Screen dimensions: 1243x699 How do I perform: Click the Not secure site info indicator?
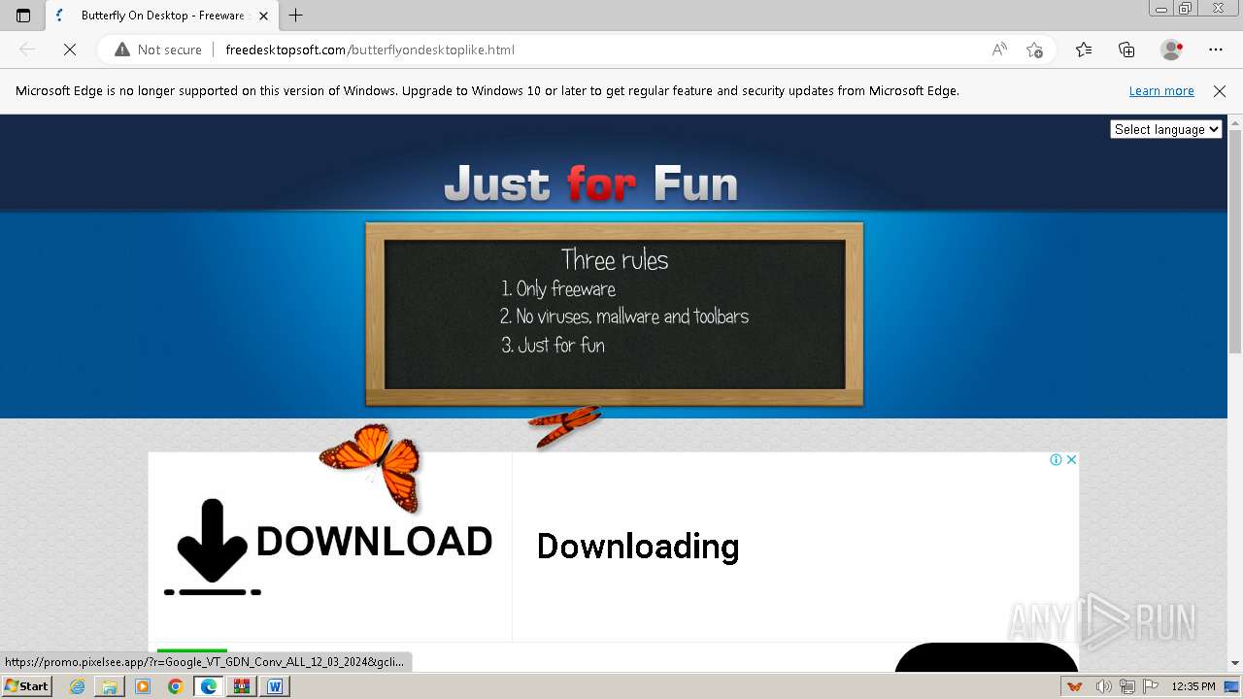(158, 50)
